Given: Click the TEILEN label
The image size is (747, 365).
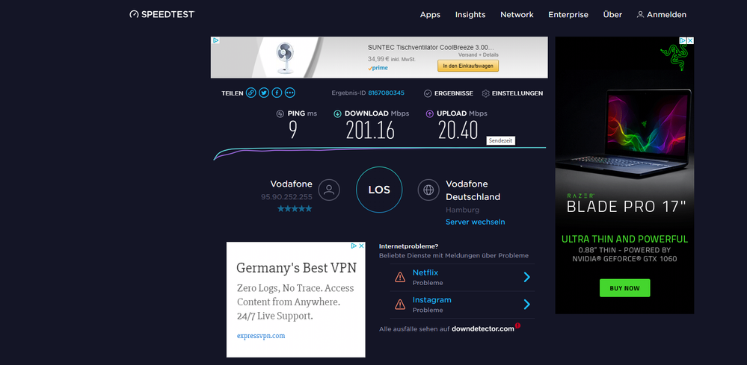Looking at the screenshot, I should [x=233, y=93].
